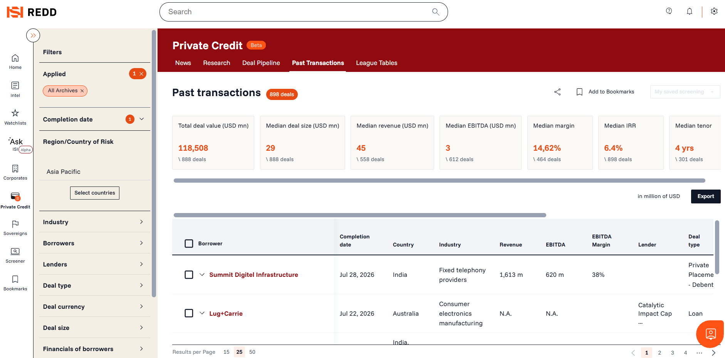The image size is (725, 358).
Task: Open the Lug+Carrie borrower link
Action: point(226,314)
